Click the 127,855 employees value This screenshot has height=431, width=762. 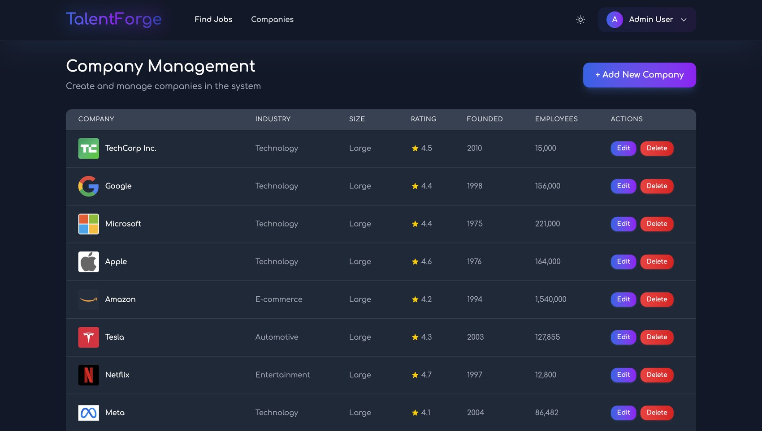[547, 337]
